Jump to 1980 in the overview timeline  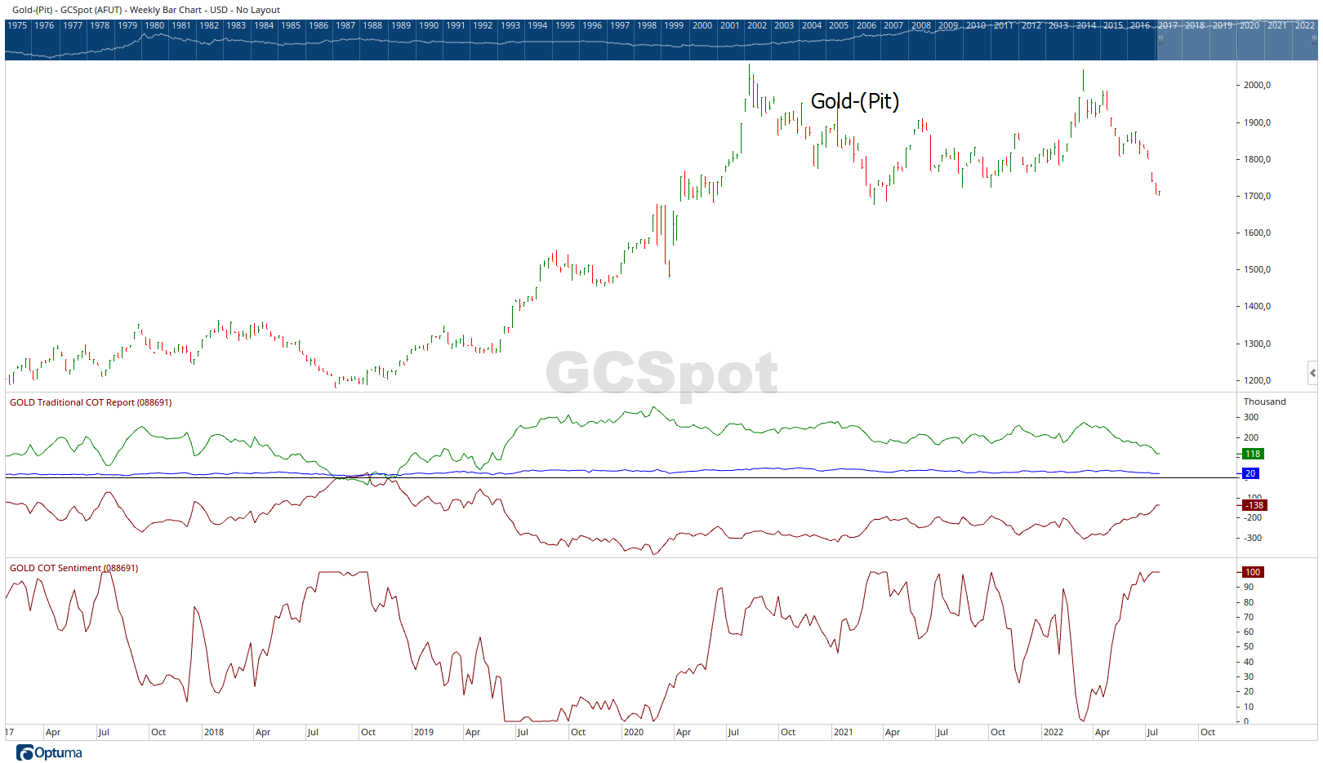point(154,25)
